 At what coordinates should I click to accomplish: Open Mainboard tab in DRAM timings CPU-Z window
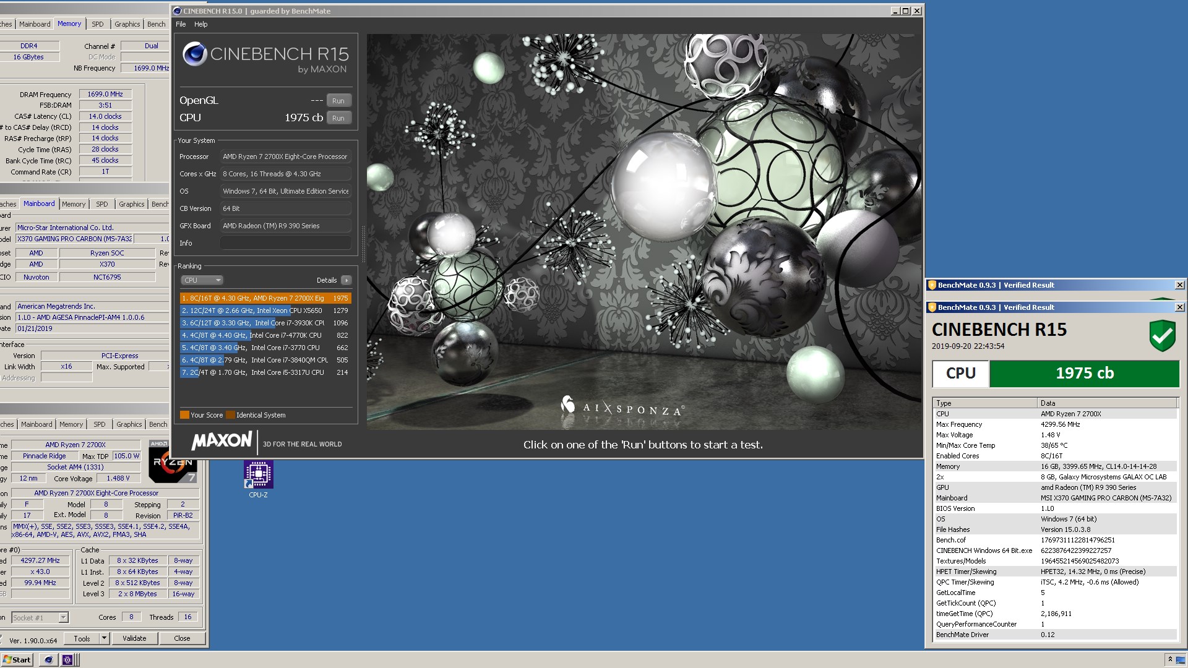pyautogui.click(x=35, y=24)
